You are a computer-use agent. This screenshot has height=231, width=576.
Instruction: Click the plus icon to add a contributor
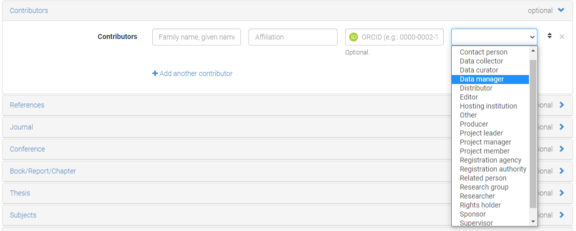[x=155, y=73]
